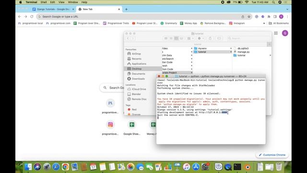
Task: Open All Bookmarks folder
Action: (x=279, y=23)
